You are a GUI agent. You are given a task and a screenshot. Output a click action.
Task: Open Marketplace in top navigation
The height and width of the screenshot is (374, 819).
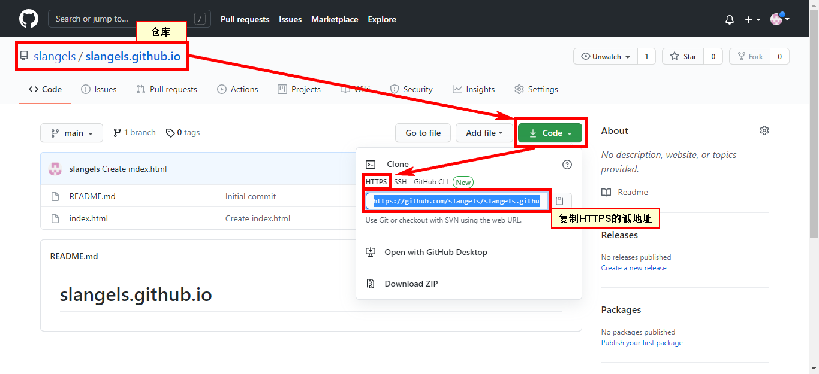(335, 19)
